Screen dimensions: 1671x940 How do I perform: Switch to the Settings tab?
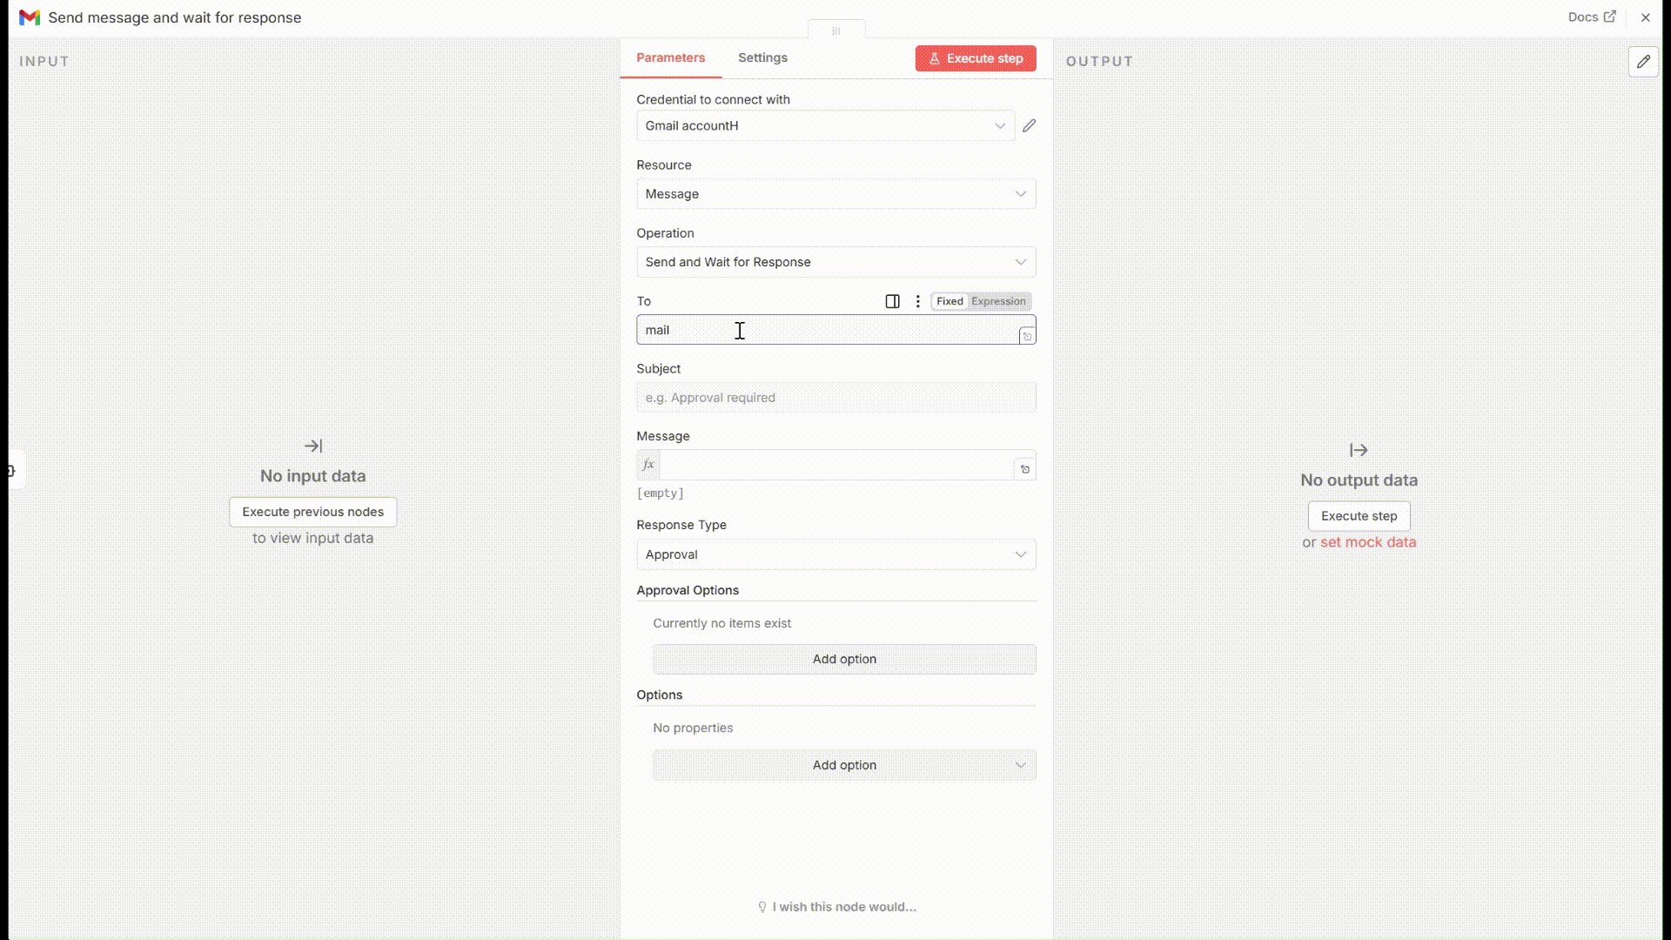762,57
